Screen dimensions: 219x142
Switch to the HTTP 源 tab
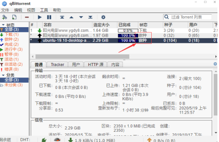pos(96,65)
